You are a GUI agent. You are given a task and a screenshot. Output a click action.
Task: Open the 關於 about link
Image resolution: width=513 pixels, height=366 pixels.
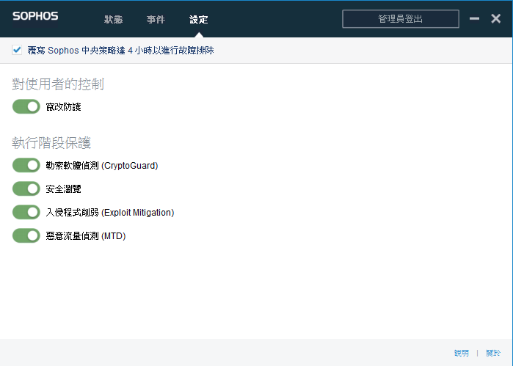(x=492, y=353)
